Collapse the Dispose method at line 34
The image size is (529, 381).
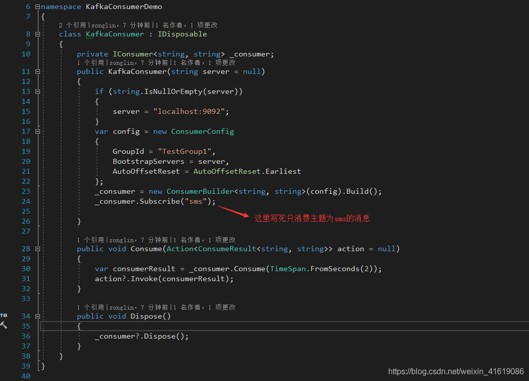(x=38, y=316)
